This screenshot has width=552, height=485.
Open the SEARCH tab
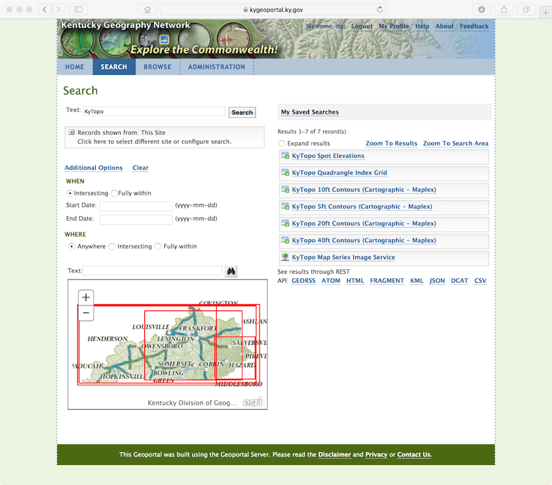tap(114, 67)
